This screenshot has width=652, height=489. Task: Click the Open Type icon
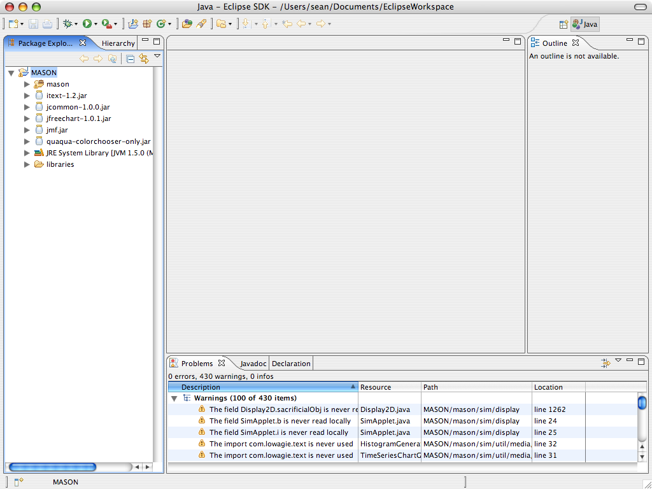(x=187, y=24)
